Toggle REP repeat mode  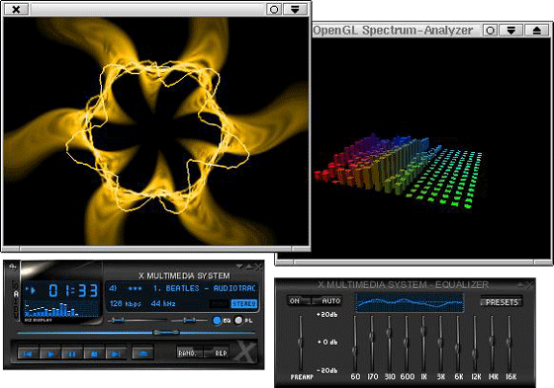pos(217,352)
